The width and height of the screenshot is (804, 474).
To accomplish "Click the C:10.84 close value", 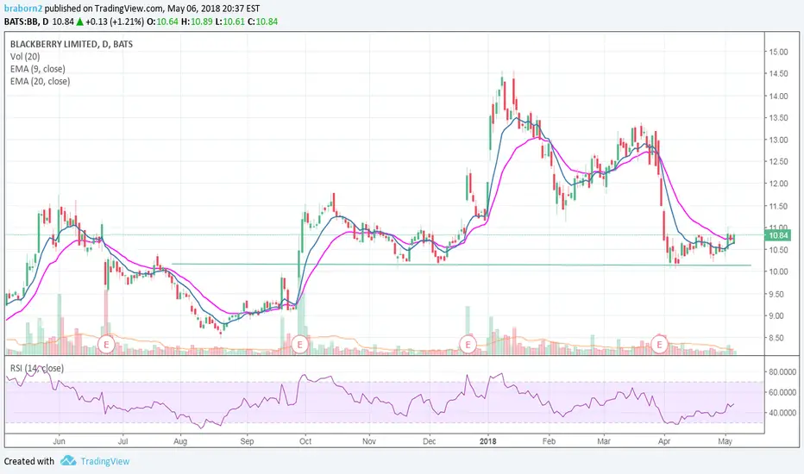I will [x=262, y=22].
